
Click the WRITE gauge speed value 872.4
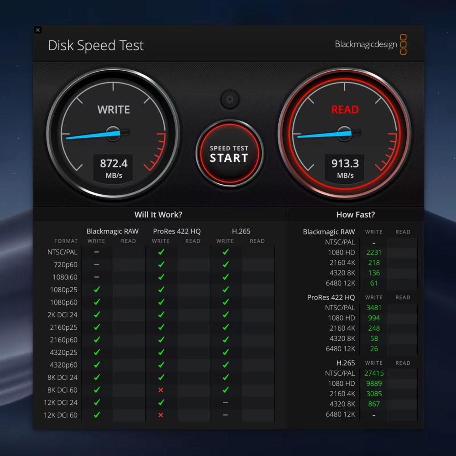pyautogui.click(x=114, y=163)
